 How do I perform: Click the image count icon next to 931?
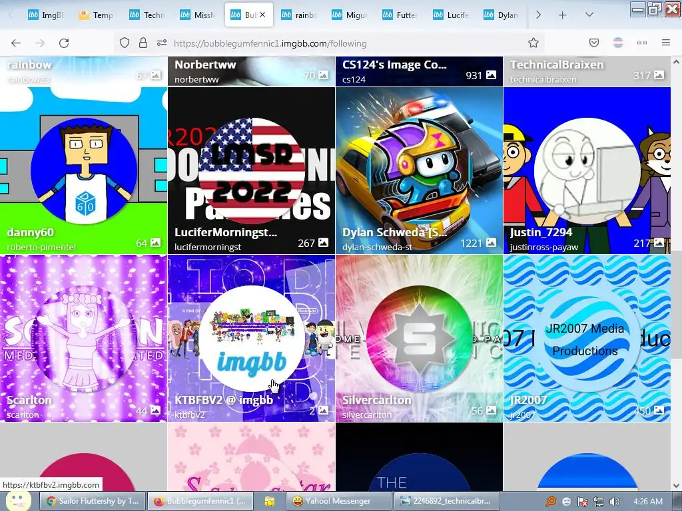tap(491, 75)
